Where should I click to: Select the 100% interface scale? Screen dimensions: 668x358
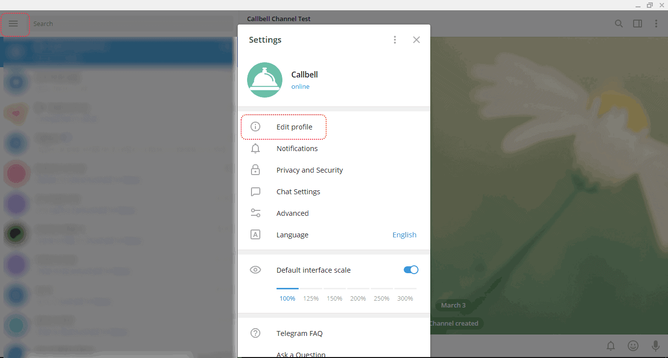[287, 298]
